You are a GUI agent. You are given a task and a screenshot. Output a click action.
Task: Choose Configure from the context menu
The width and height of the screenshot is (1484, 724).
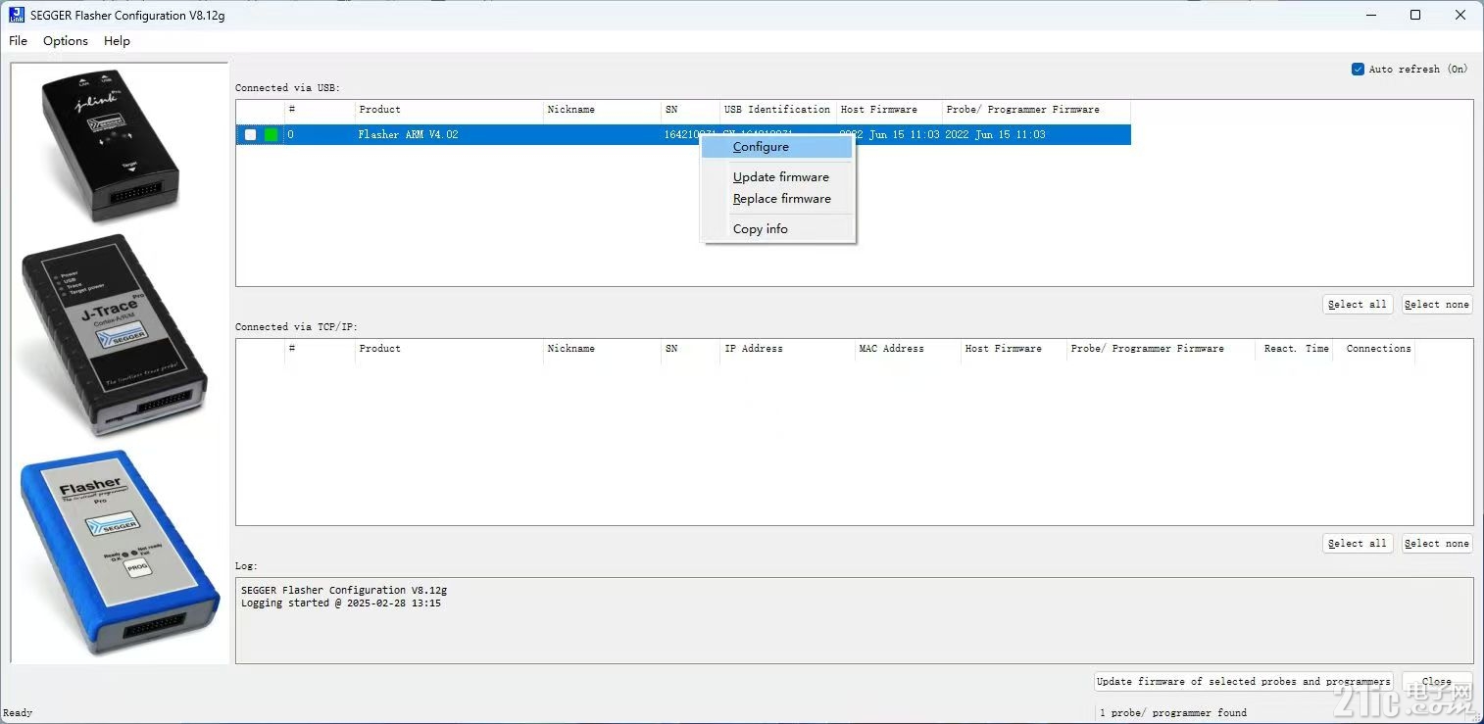(x=776, y=147)
